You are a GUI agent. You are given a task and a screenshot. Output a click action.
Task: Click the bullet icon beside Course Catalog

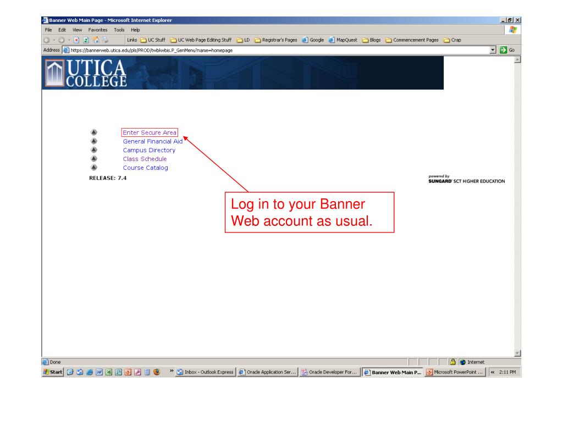[x=93, y=167]
